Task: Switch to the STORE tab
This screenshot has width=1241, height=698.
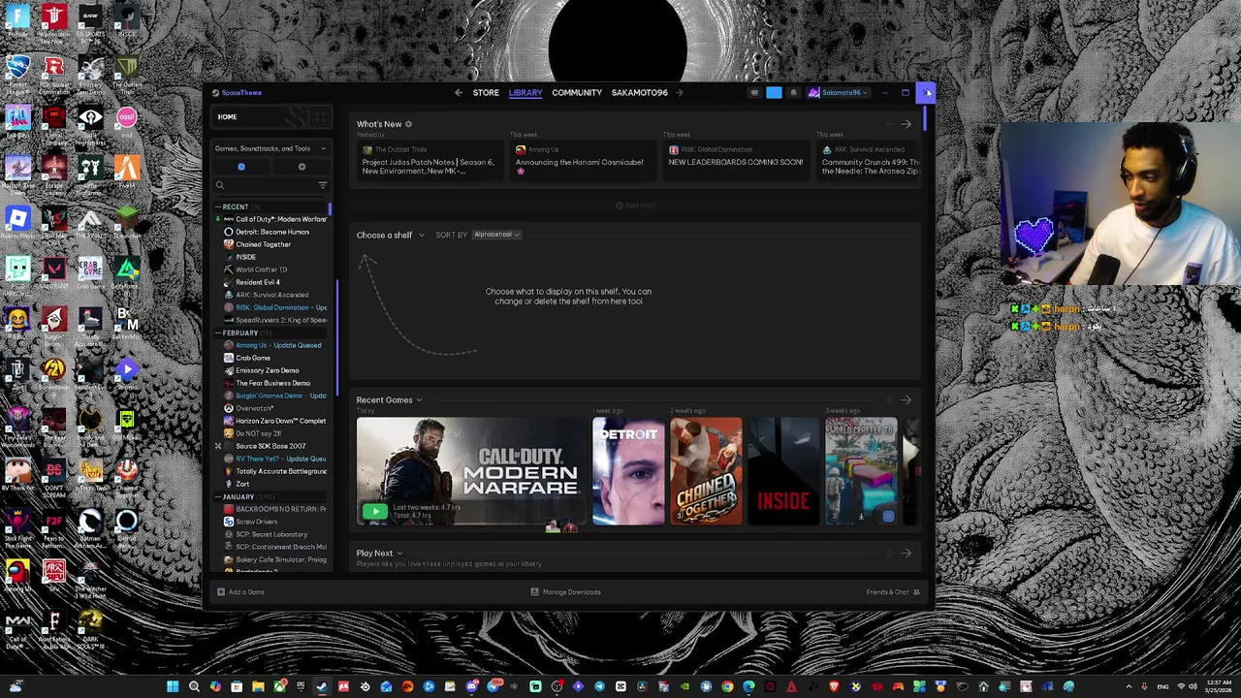Action: (486, 93)
